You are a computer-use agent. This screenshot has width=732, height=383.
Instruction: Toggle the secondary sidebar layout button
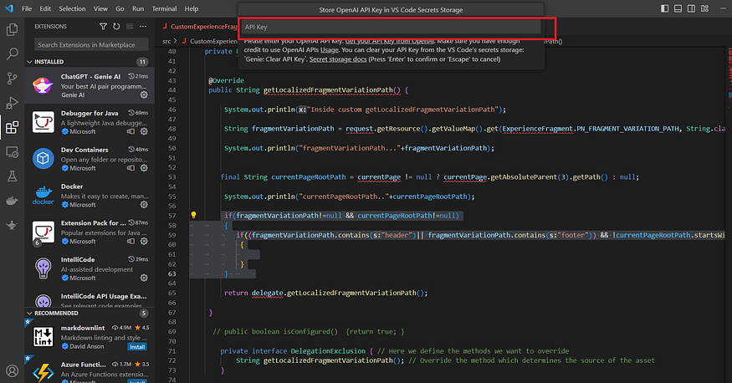tap(691, 8)
